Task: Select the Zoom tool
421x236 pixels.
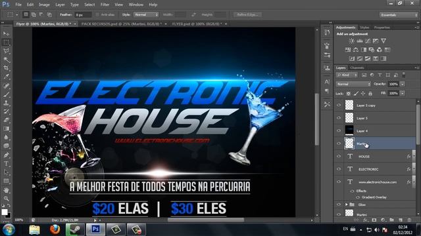Action: coord(6,199)
